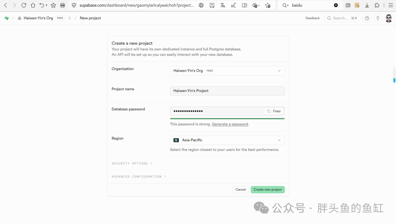Click the page scrollbar on right edge

pyautogui.click(x=394, y=81)
